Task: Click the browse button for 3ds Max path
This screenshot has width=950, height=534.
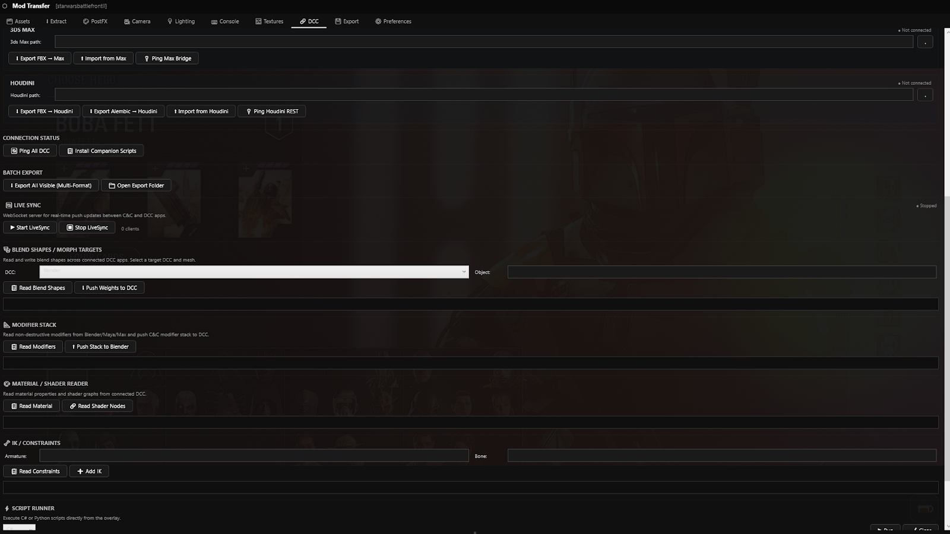Action: point(925,41)
